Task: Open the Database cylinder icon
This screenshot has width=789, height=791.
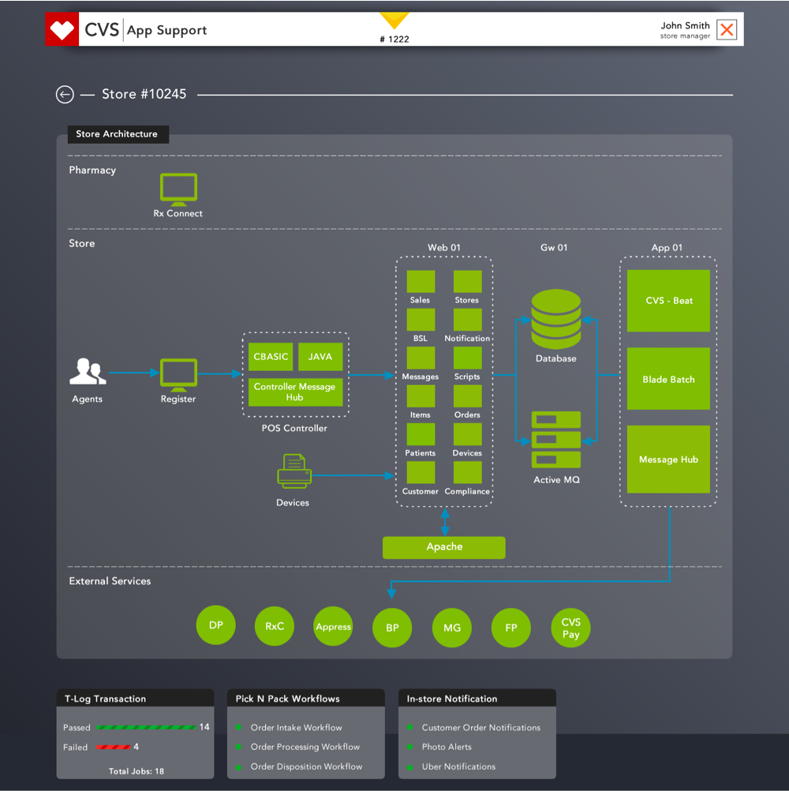Action: tap(555, 319)
